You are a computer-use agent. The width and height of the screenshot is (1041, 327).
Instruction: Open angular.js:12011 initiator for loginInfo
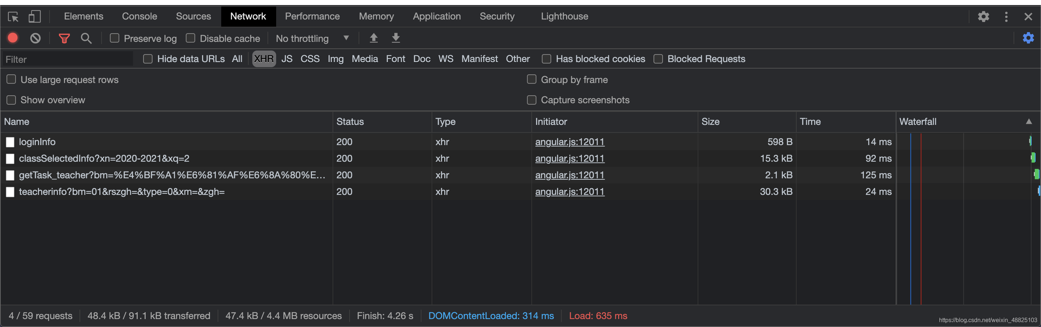coord(570,142)
